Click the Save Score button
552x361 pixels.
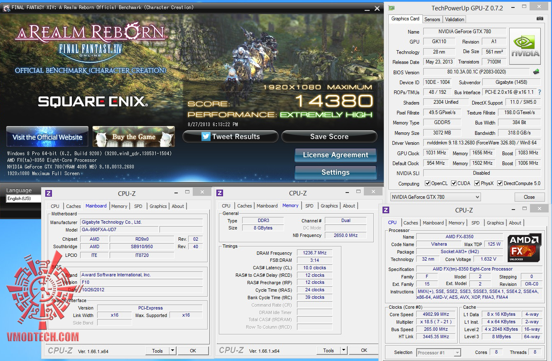(x=329, y=137)
